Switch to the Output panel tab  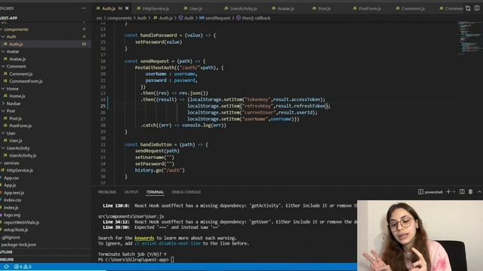pyautogui.click(x=131, y=192)
